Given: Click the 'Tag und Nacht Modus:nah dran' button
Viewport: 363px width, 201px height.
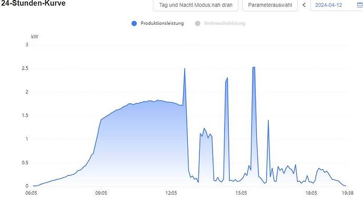Looking at the screenshot, I should (x=196, y=5).
